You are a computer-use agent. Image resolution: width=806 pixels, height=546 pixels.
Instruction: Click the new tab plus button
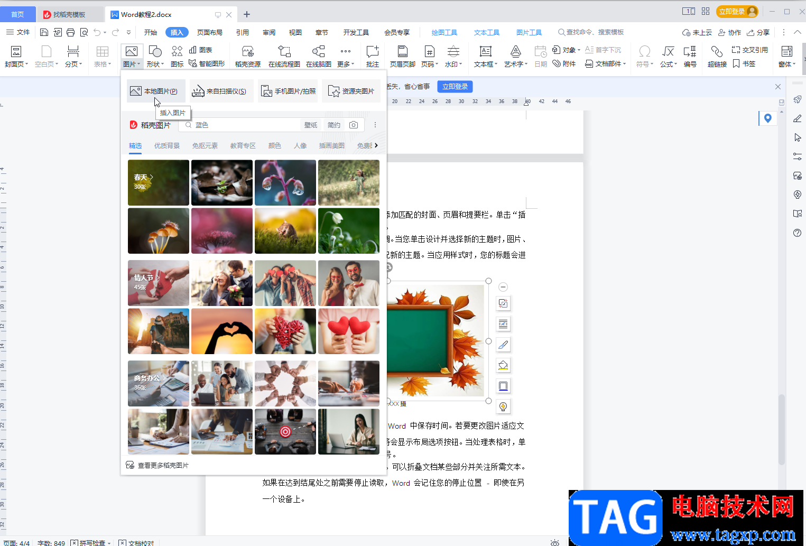247,14
